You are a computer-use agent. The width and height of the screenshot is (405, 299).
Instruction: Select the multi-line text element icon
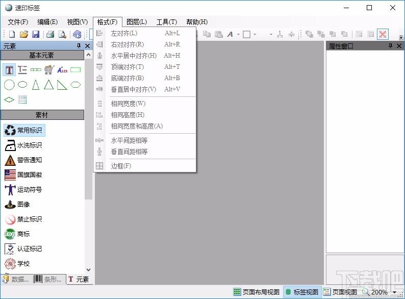[x=22, y=70]
